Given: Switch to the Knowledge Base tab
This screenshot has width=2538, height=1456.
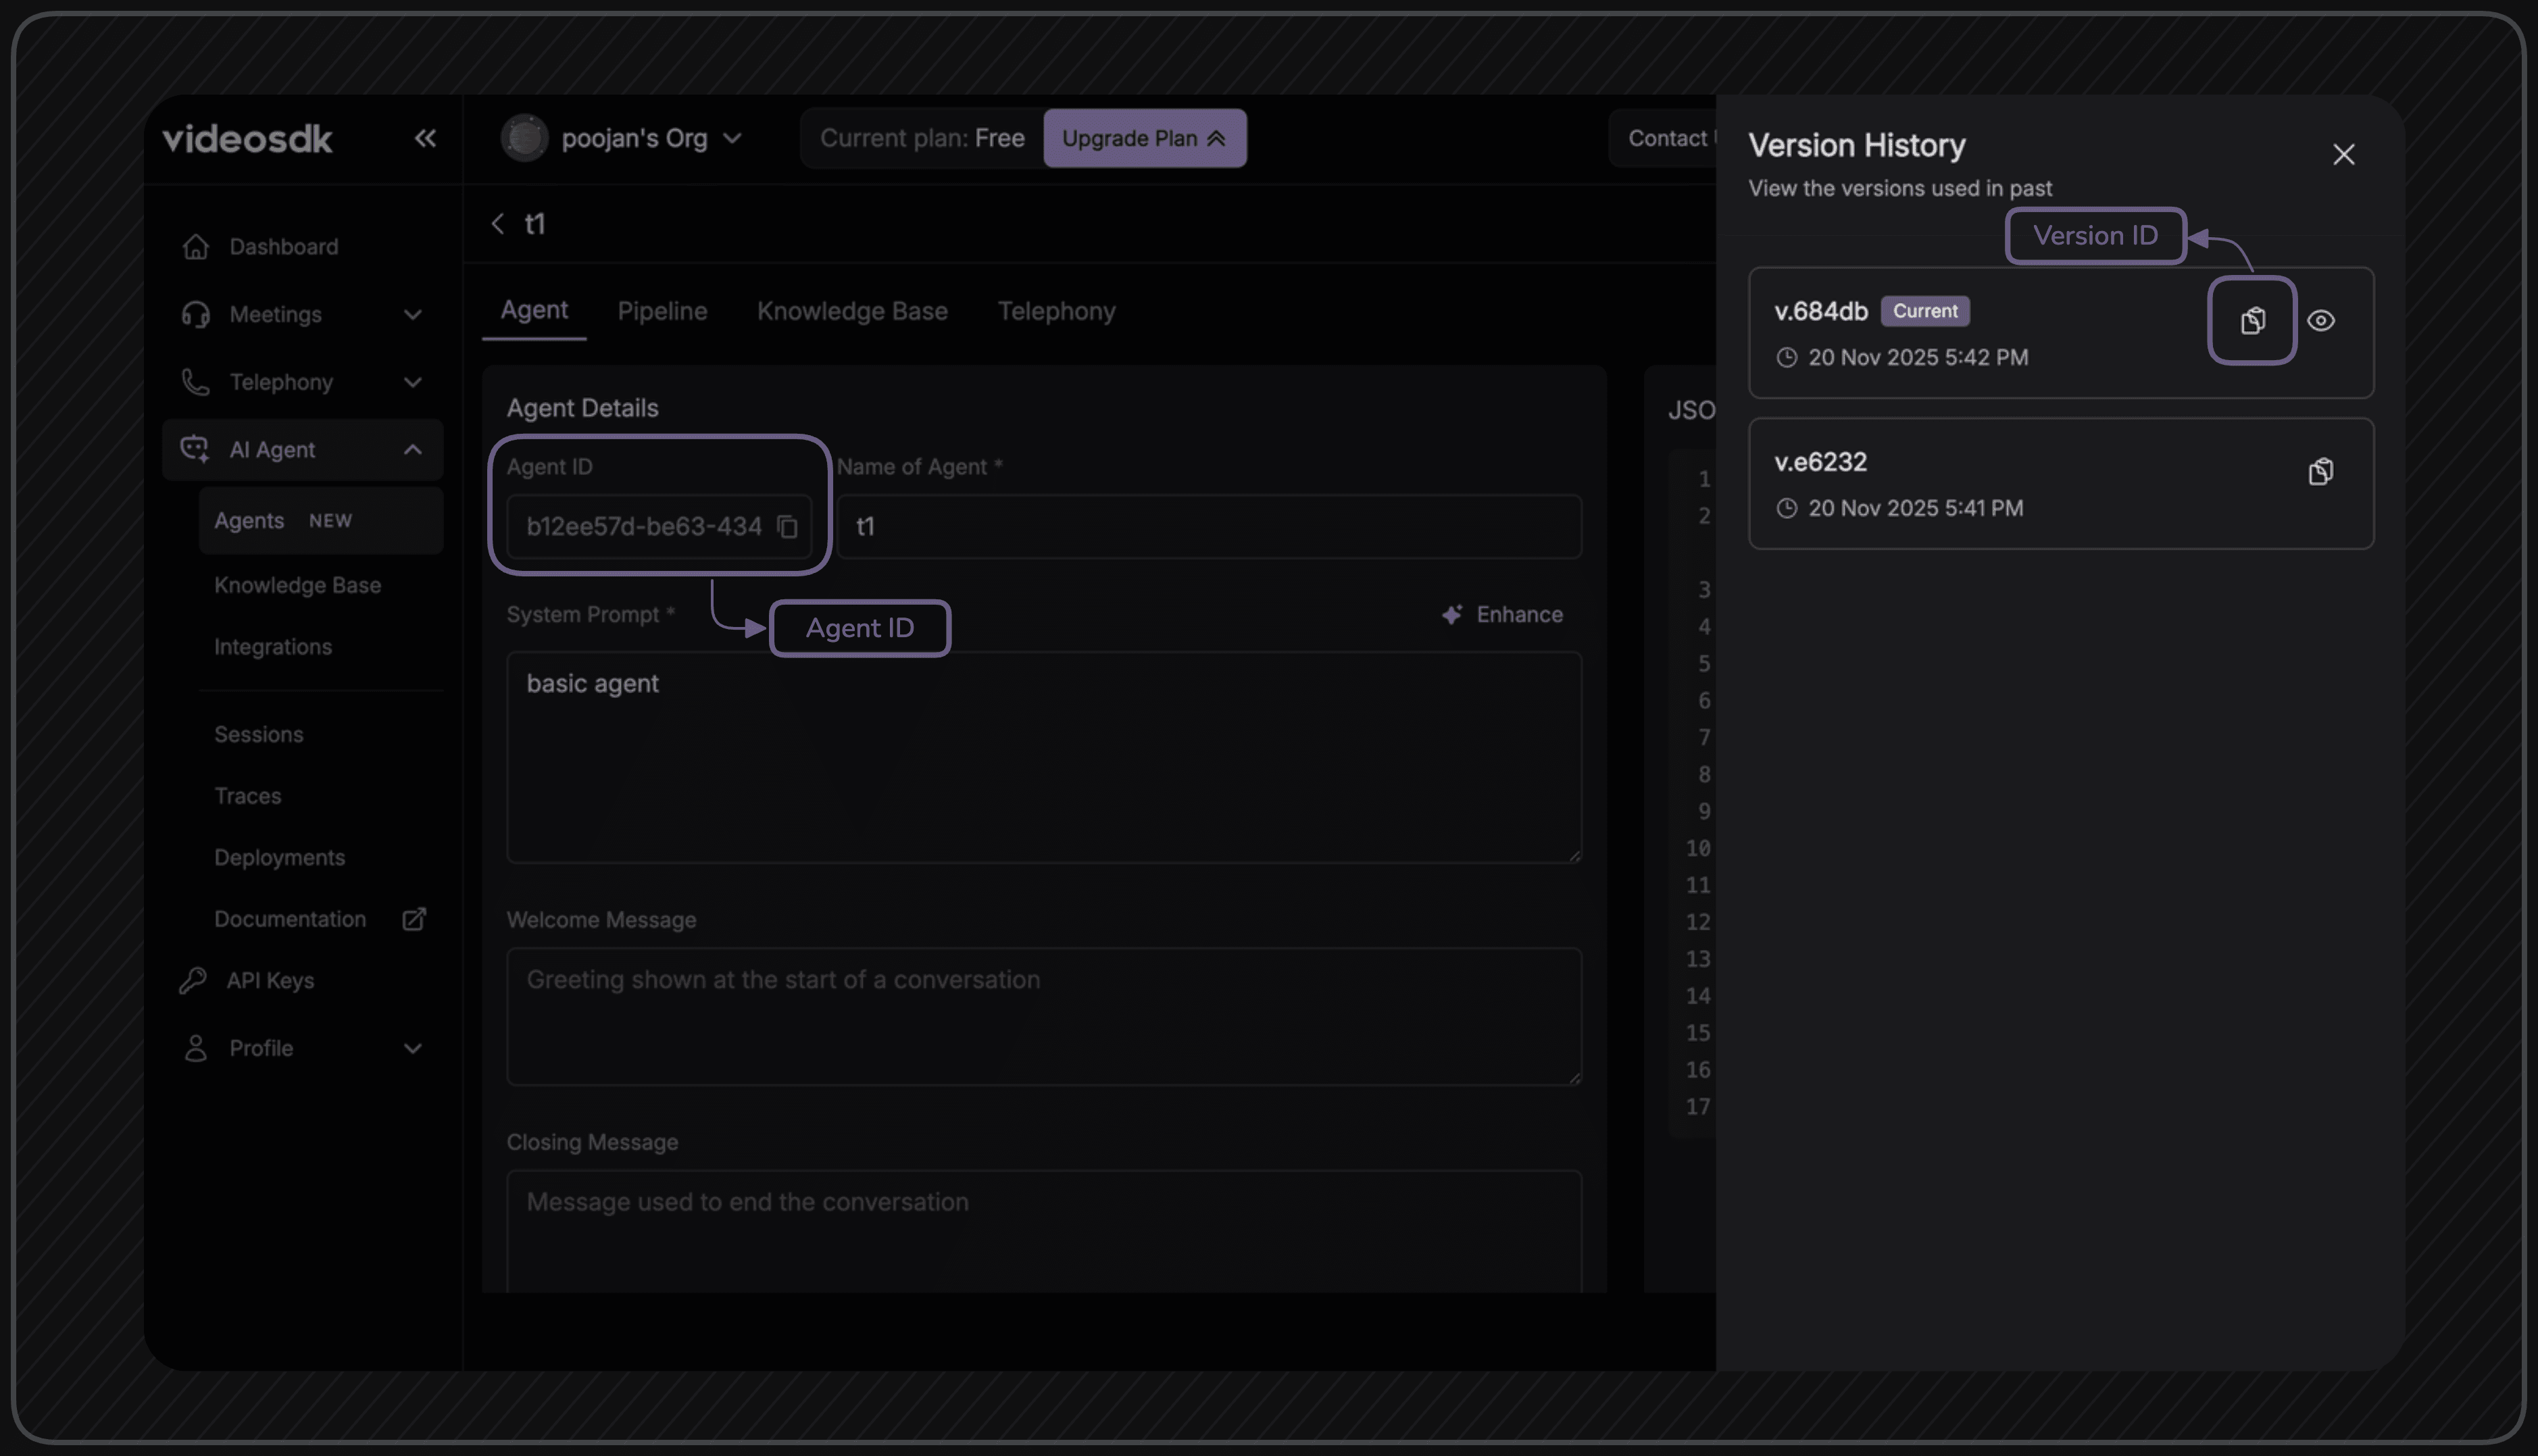Looking at the screenshot, I should tap(852, 311).
